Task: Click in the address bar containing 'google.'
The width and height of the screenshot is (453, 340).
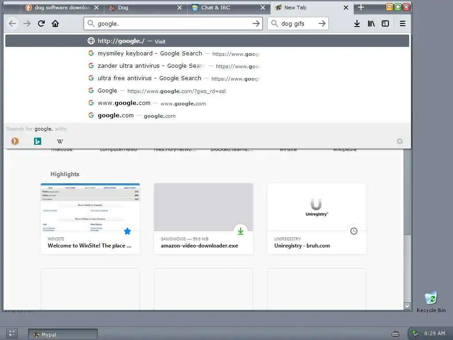Action: 173,24
